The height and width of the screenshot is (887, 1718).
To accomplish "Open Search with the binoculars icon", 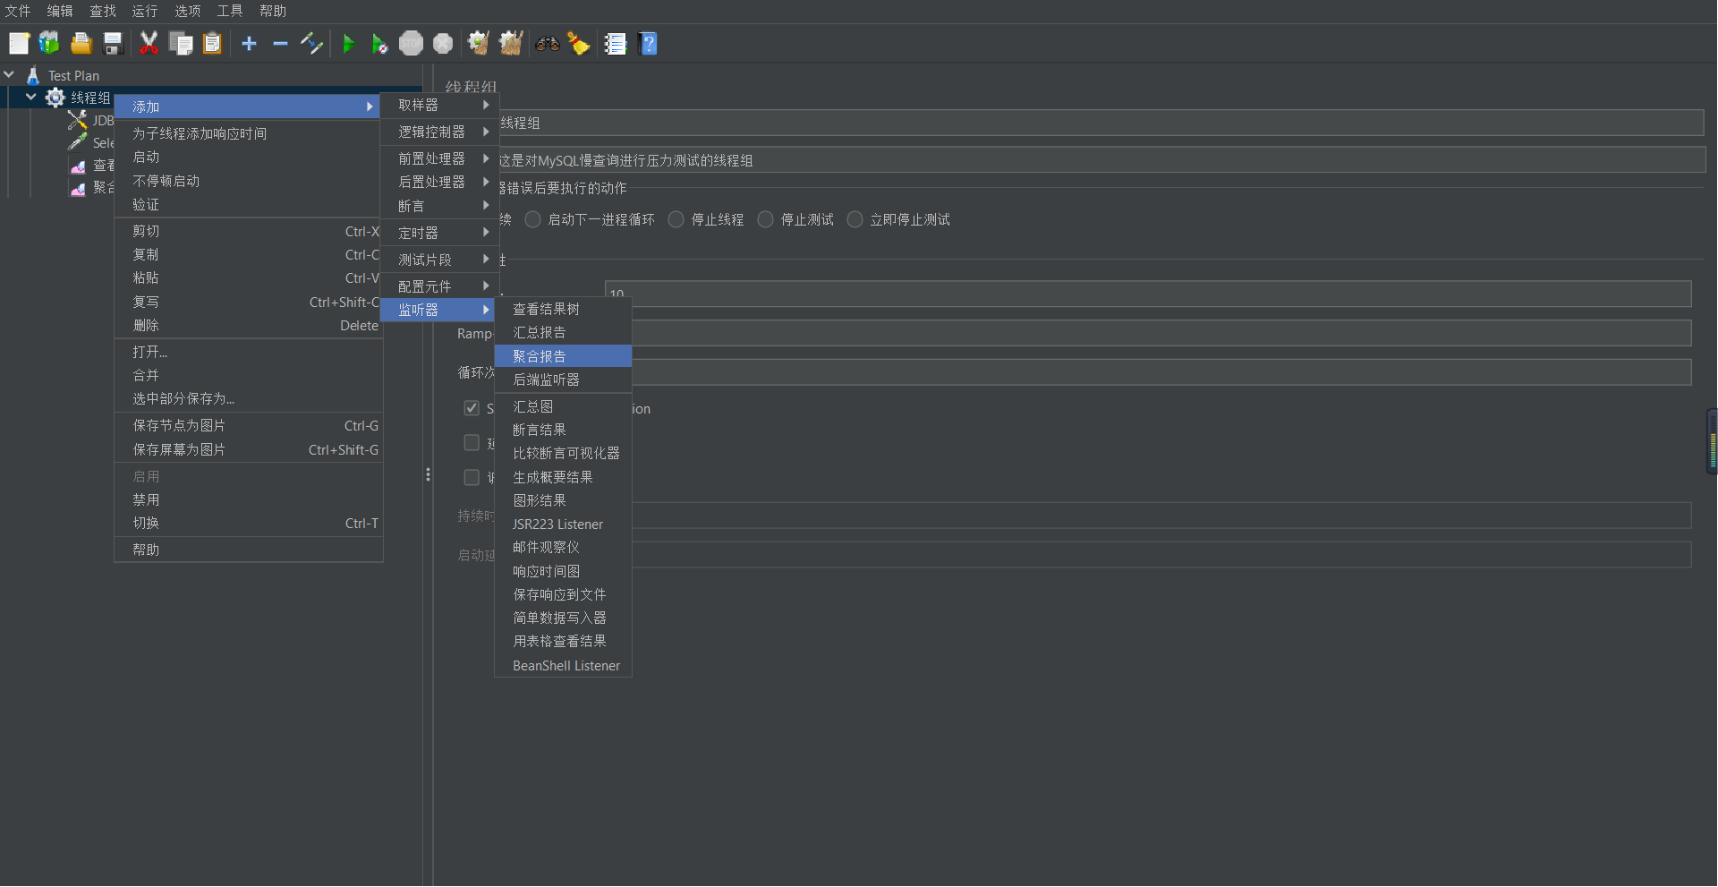I will [x=548, y=43].
